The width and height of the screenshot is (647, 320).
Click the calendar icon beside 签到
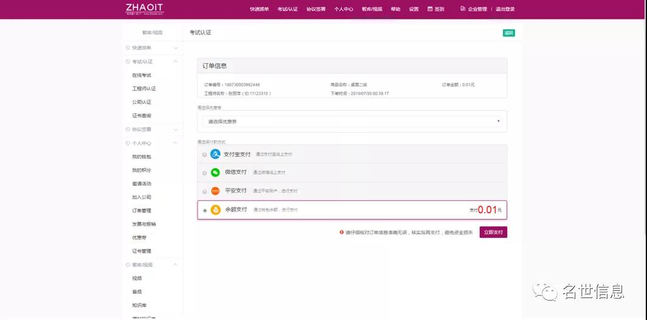430,9
